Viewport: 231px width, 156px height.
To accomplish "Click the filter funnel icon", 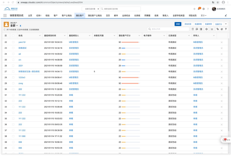I will 226,29.
